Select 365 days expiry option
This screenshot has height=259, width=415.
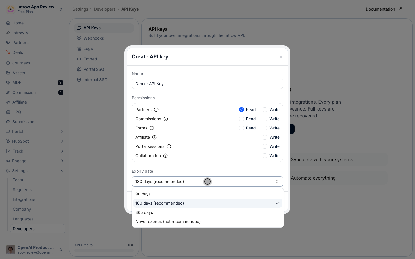207,212
